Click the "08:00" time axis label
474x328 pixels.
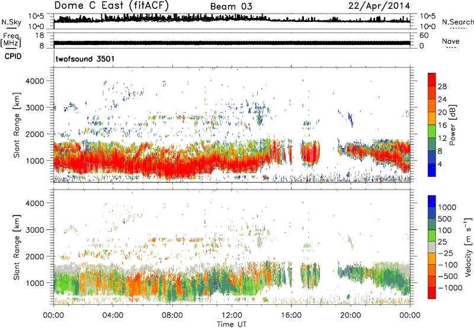172,316
